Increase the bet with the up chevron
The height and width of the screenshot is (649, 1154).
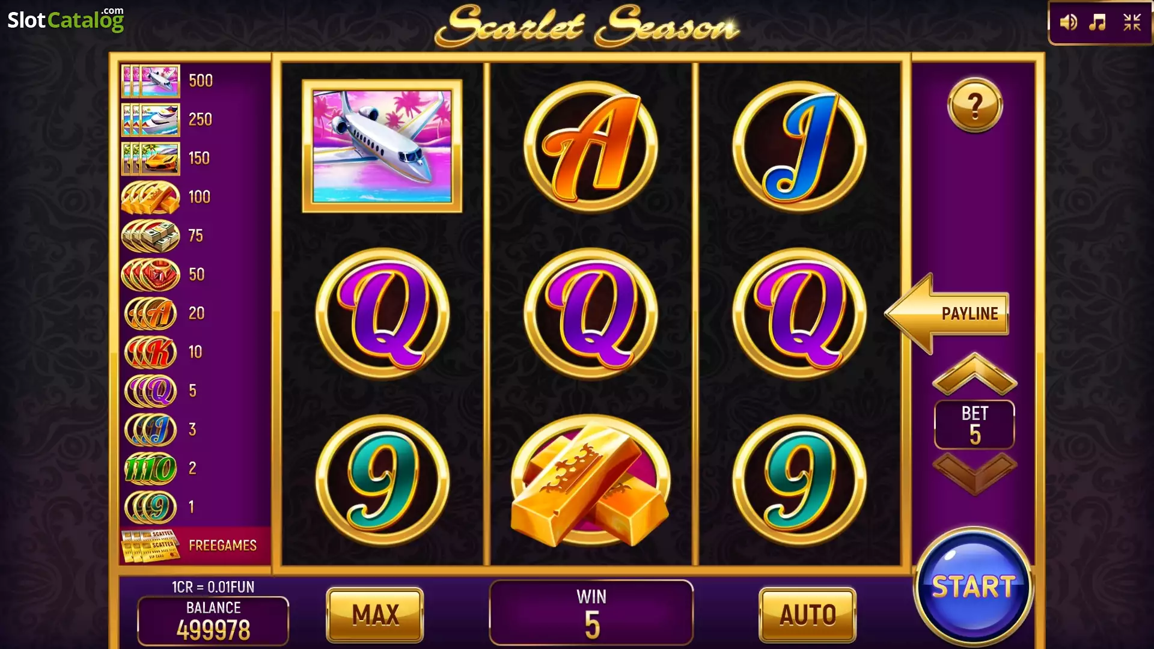[974, 374]
